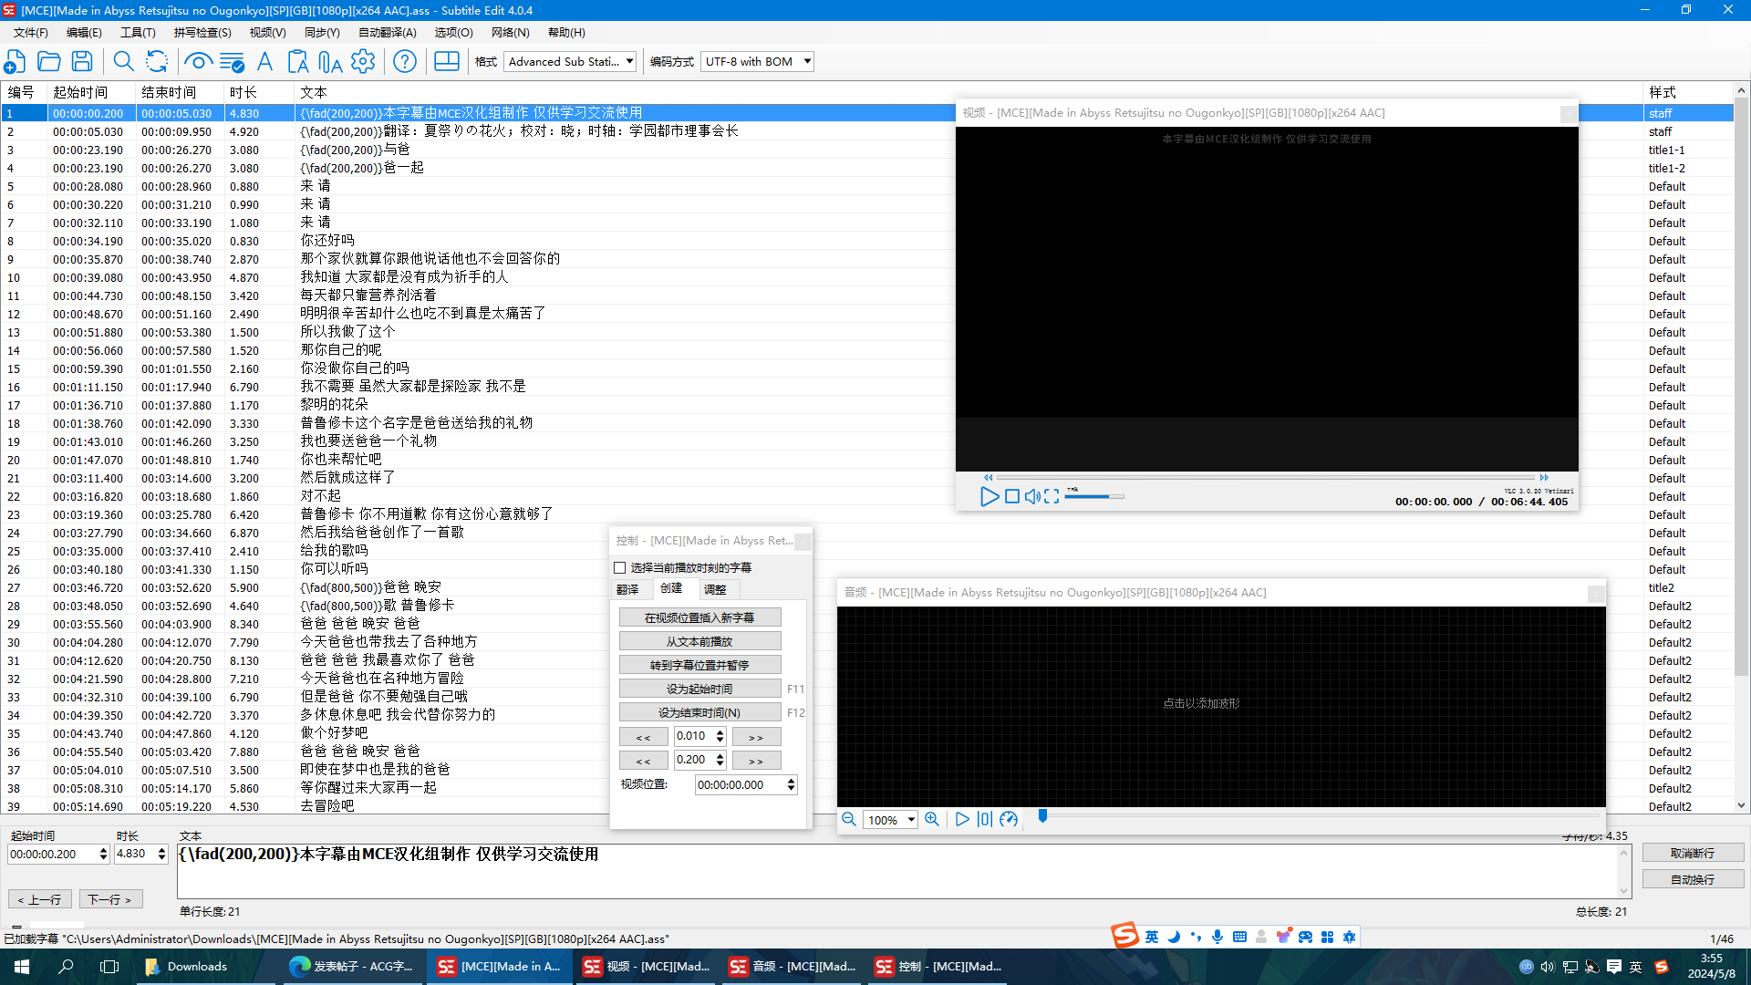Adjust the duration 4.830 spinner
The height and width of the screenshot is (985, 1751).
[x=161, y=854]
